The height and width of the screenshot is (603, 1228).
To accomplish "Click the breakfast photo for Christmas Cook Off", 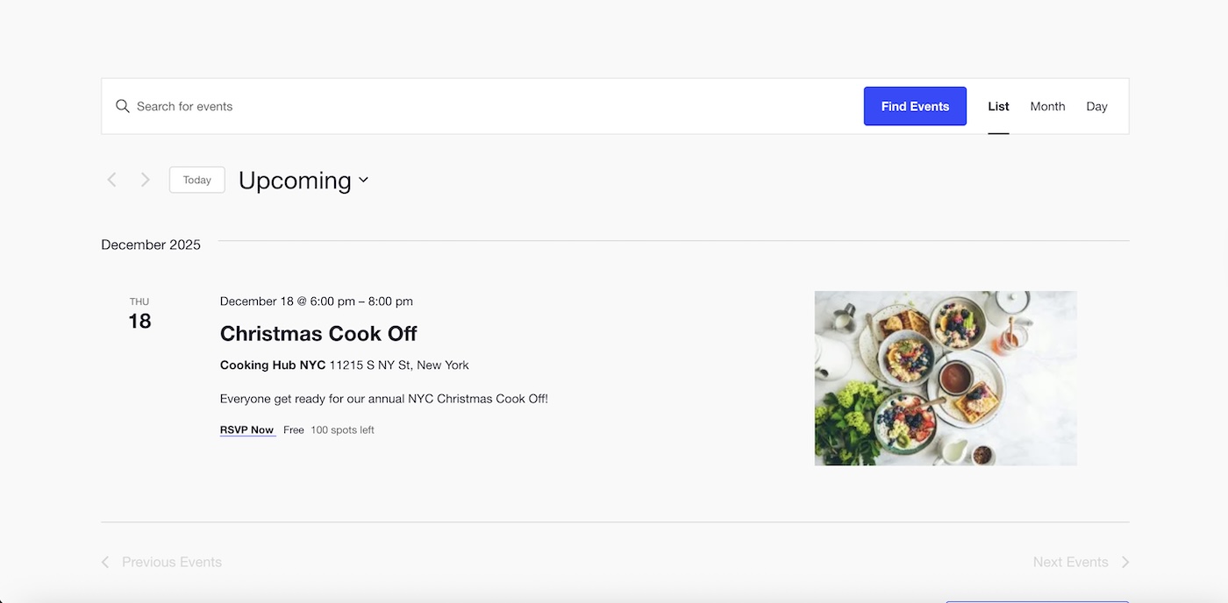I will (946, 378).
